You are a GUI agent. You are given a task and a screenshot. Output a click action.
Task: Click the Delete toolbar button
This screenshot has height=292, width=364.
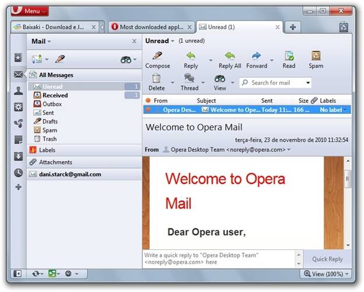(157, 82)
